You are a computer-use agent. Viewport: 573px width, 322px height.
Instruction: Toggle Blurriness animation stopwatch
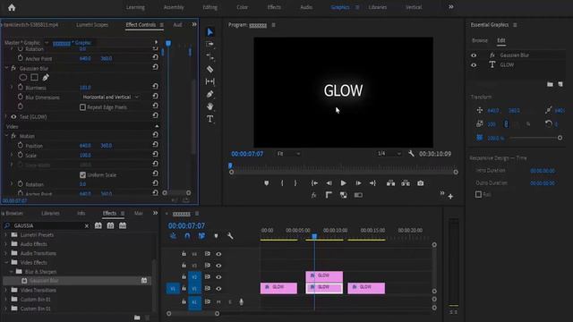[x=21, y=88]
